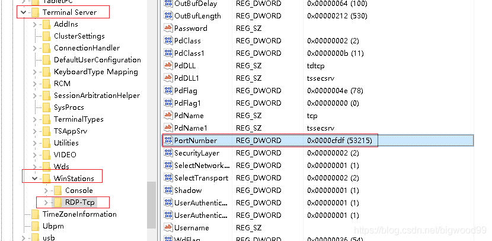Screen dimensions: 492x241
Task: Expand the VIDEO key
Action: point(35,155)
